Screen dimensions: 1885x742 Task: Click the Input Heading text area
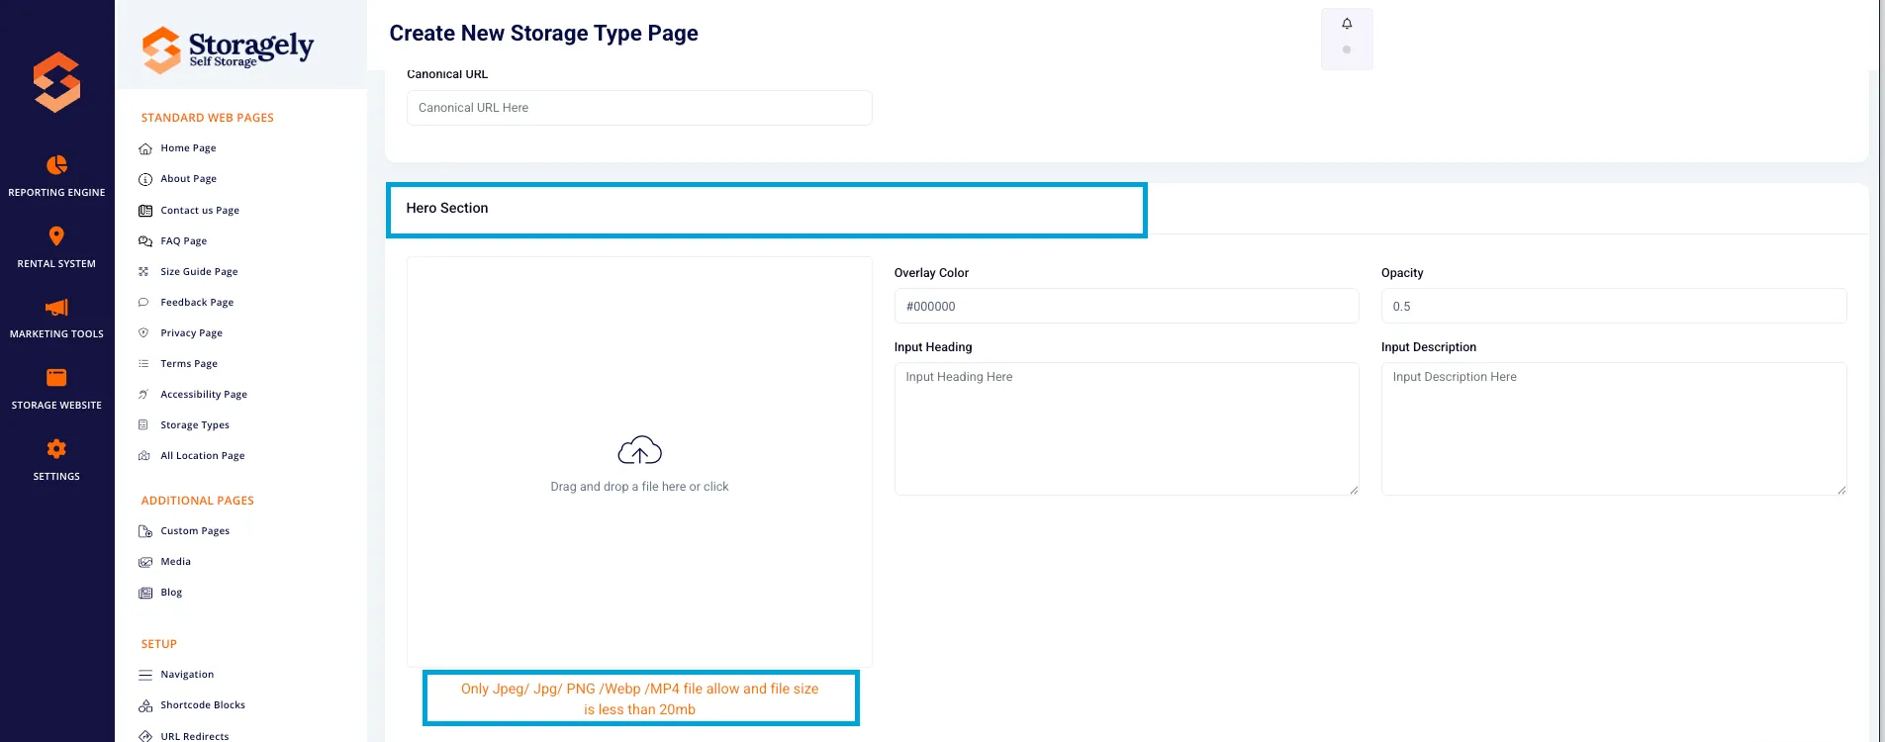pos(1126,428)
